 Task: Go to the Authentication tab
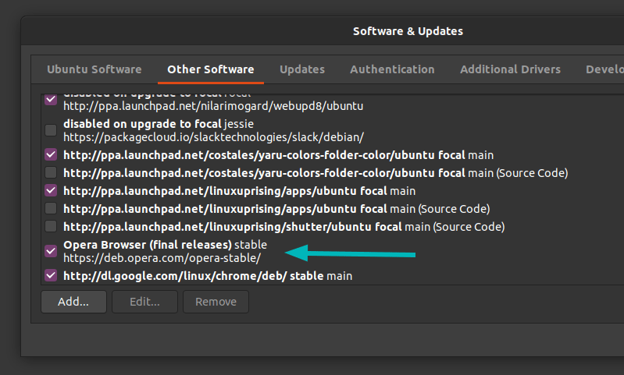click(x=392, y=69)
